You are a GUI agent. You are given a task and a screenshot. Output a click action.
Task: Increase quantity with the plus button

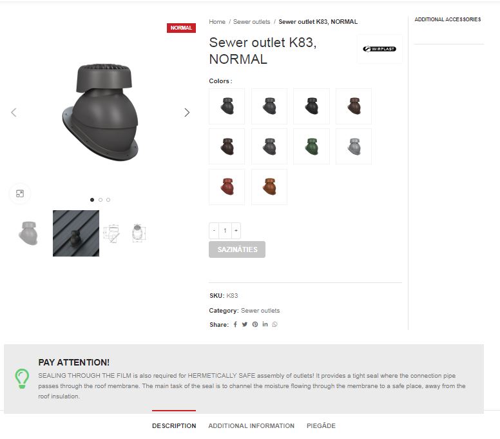click(236, 230)
